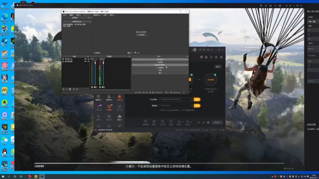Toggle the lock on the display capture source
Viewport: 319px width, 179px height.
(x=88, y=61)
